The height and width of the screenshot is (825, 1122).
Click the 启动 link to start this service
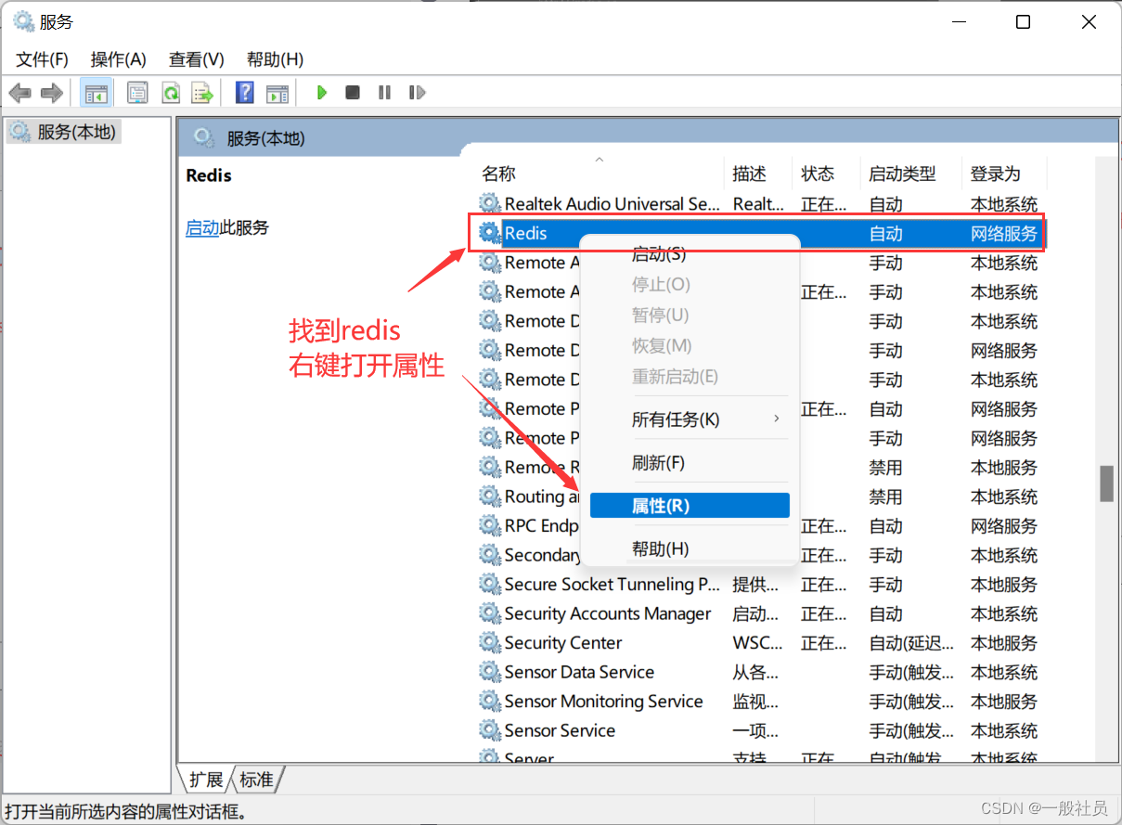[202, 227]
